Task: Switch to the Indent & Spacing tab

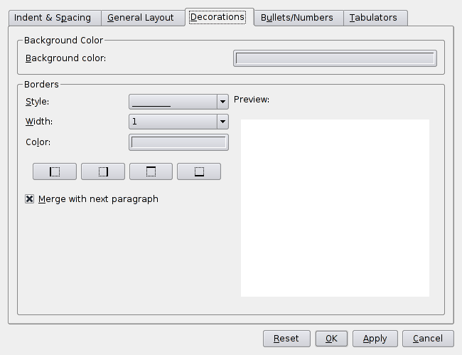Action: click(x=53, y=18)
